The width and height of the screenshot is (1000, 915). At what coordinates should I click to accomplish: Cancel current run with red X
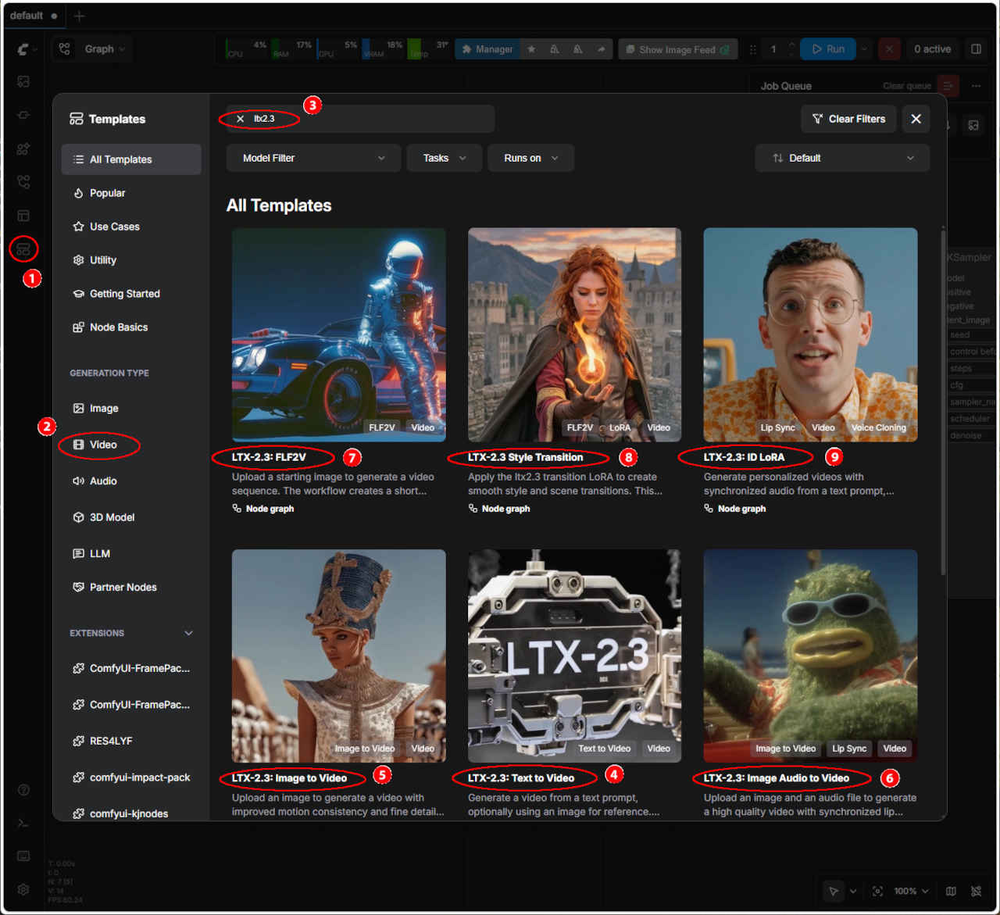point(889,49)
